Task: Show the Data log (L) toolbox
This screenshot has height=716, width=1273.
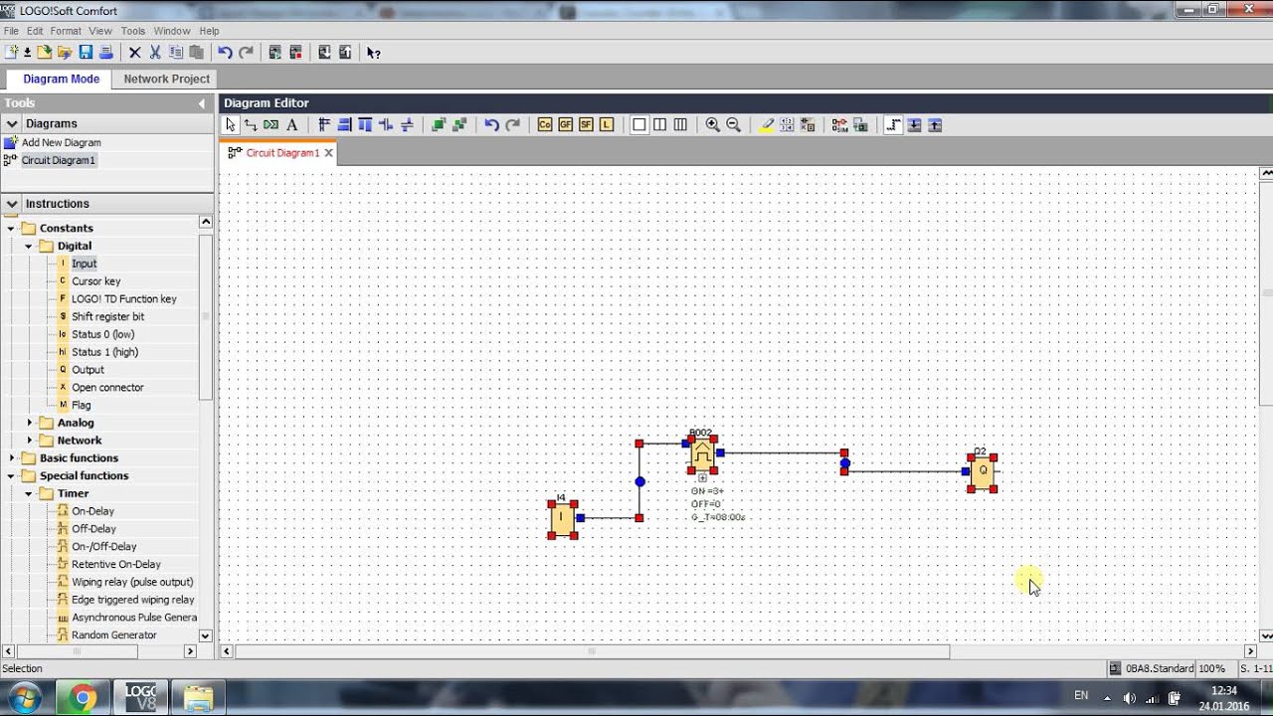Action: click(x=607, y=124)
